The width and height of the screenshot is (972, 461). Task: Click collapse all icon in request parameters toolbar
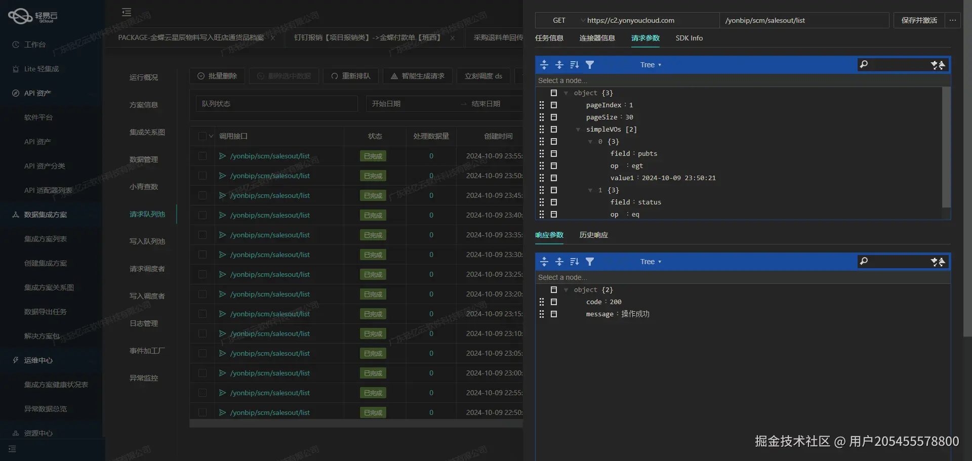pos(559,65)
